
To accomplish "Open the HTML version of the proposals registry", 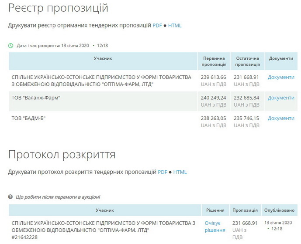I will tap(175, 25).
